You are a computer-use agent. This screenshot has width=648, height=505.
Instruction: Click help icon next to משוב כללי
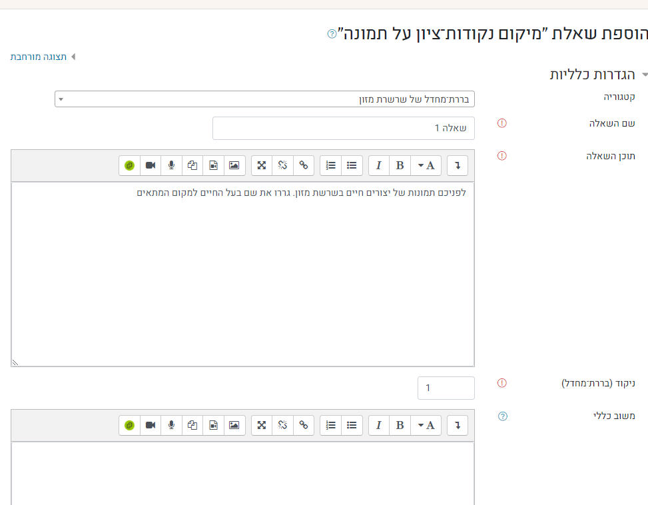point(503,416)
